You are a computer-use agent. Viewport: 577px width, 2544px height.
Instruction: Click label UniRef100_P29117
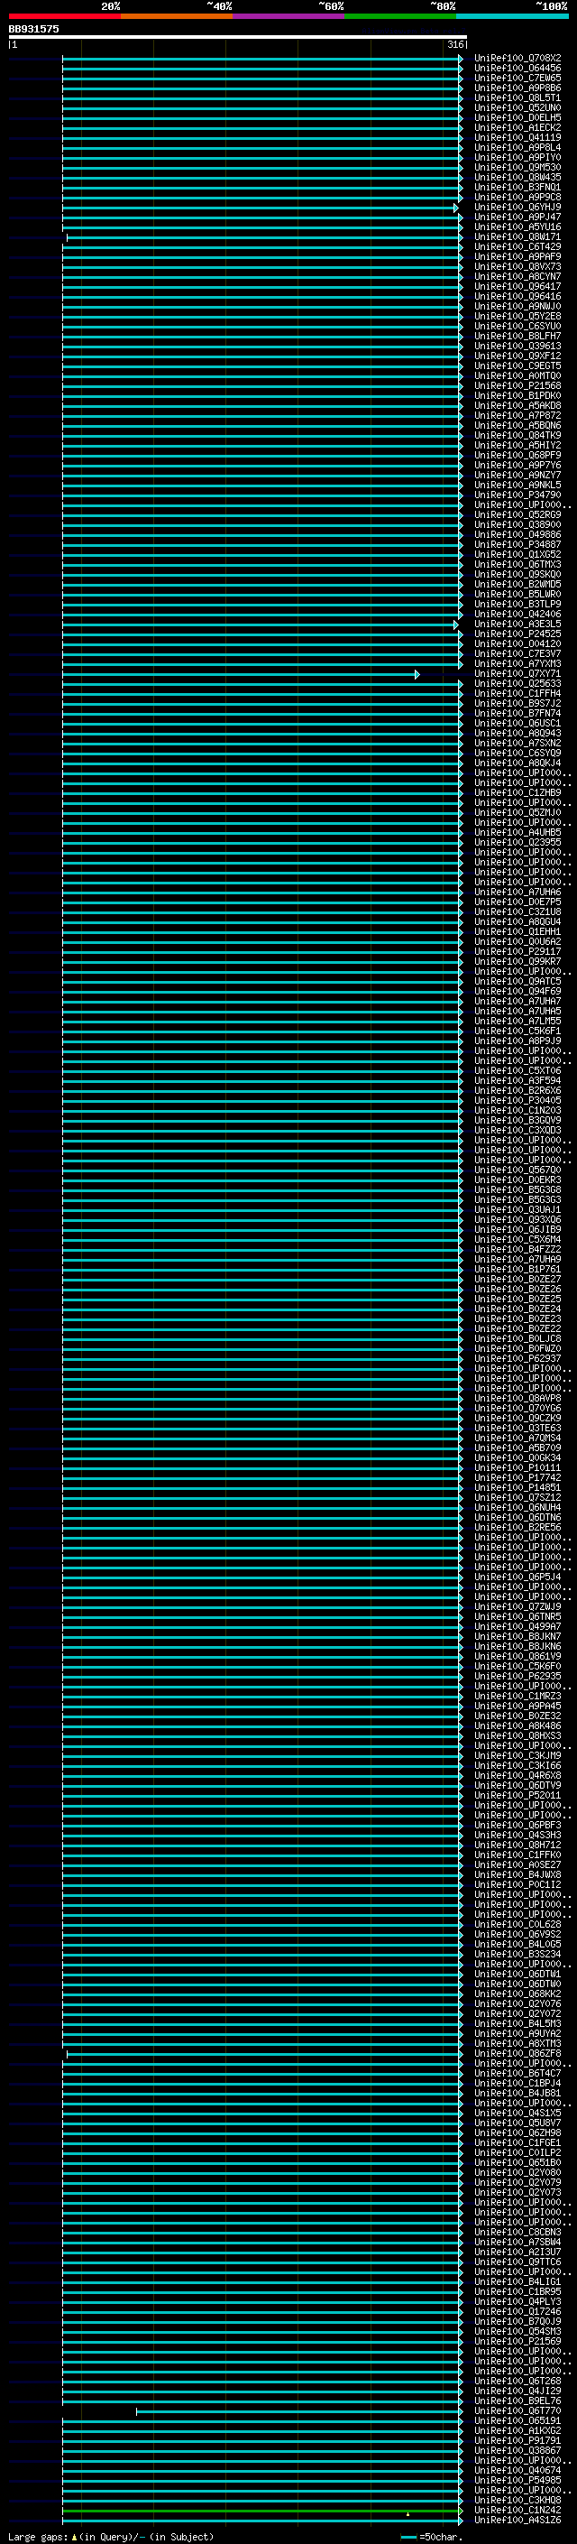click(x=517, y=951)
